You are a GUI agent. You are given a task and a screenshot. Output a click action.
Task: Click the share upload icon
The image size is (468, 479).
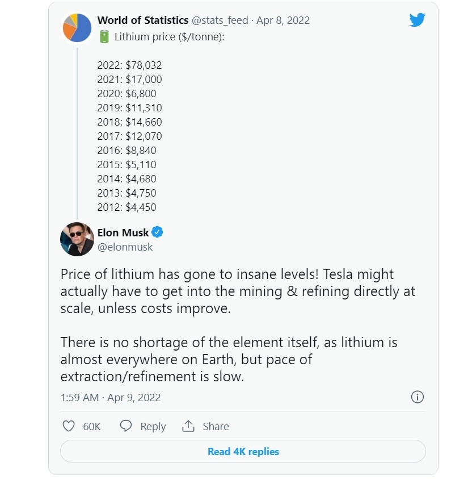point(188,426)
